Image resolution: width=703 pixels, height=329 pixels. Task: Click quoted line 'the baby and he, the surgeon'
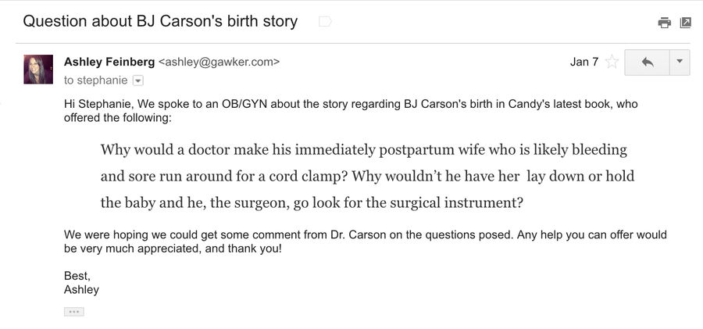[312, 203]
